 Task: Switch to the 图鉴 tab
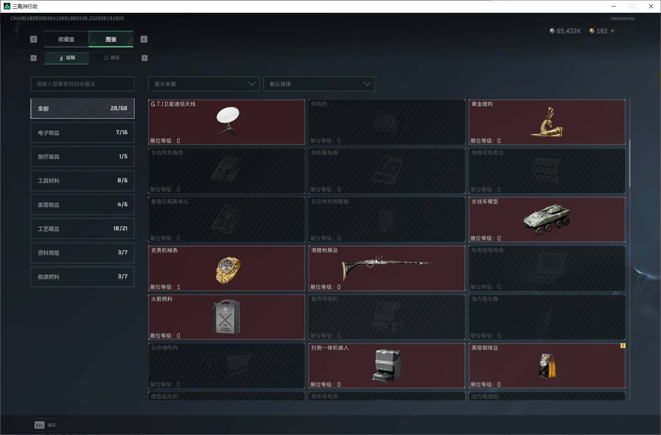coord(111,39)
